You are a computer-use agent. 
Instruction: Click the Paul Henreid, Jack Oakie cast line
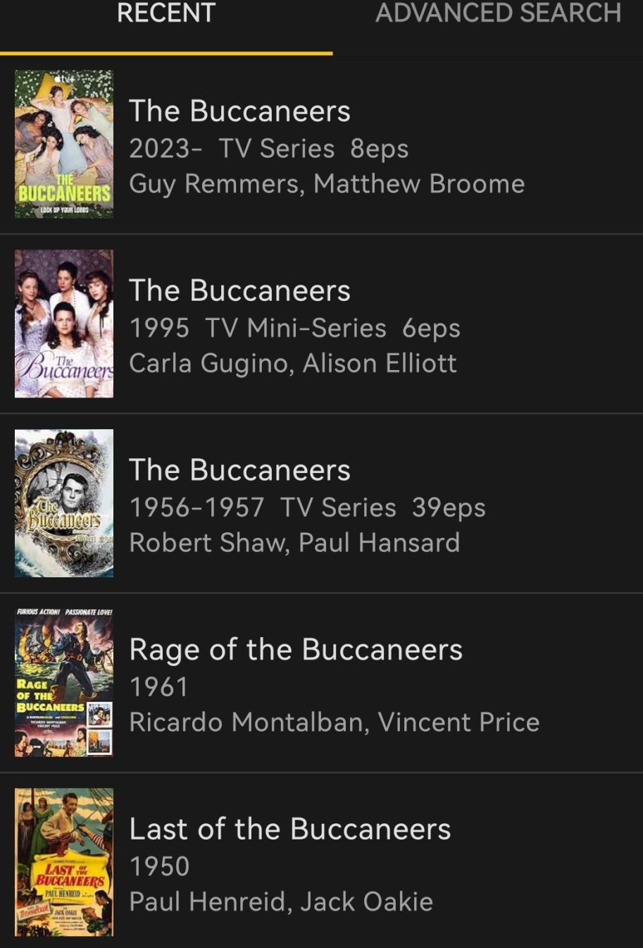coord(281,902)
